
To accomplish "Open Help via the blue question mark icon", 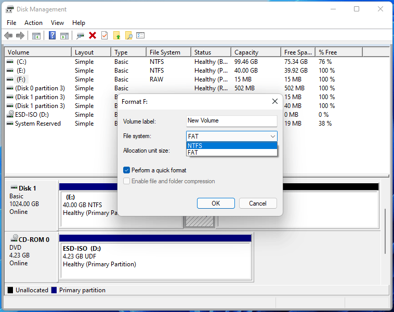I will pyautogui.click(x=52, y=35).
